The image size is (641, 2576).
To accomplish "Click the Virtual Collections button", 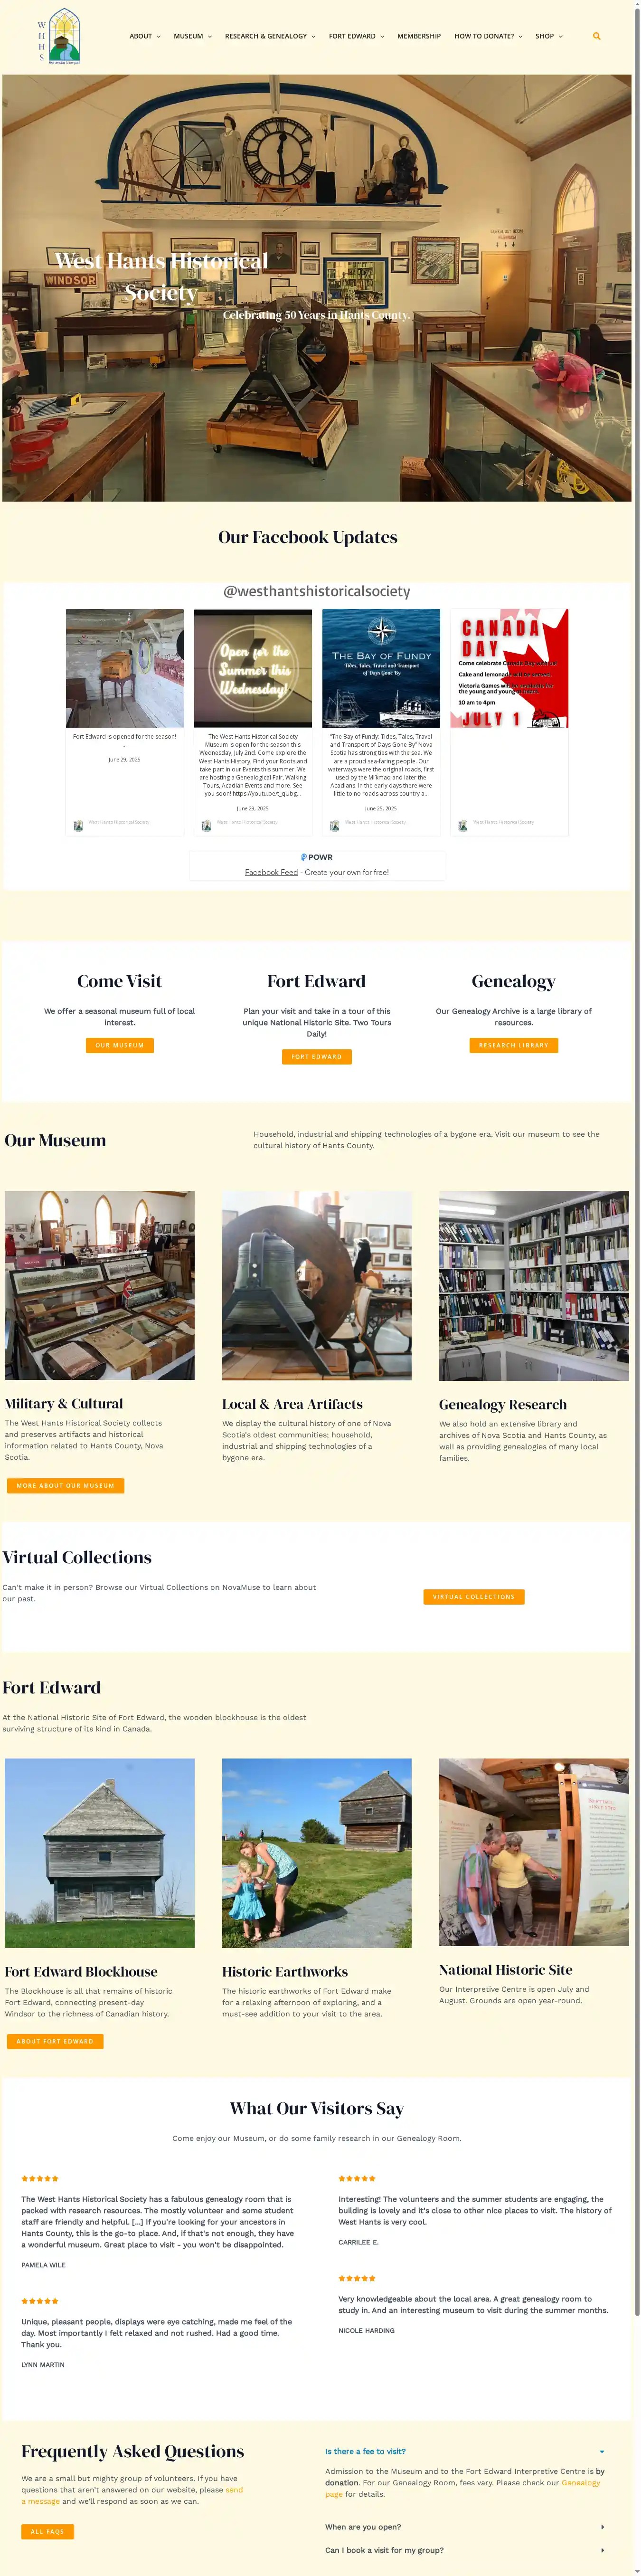I will tap(474, 1597).
